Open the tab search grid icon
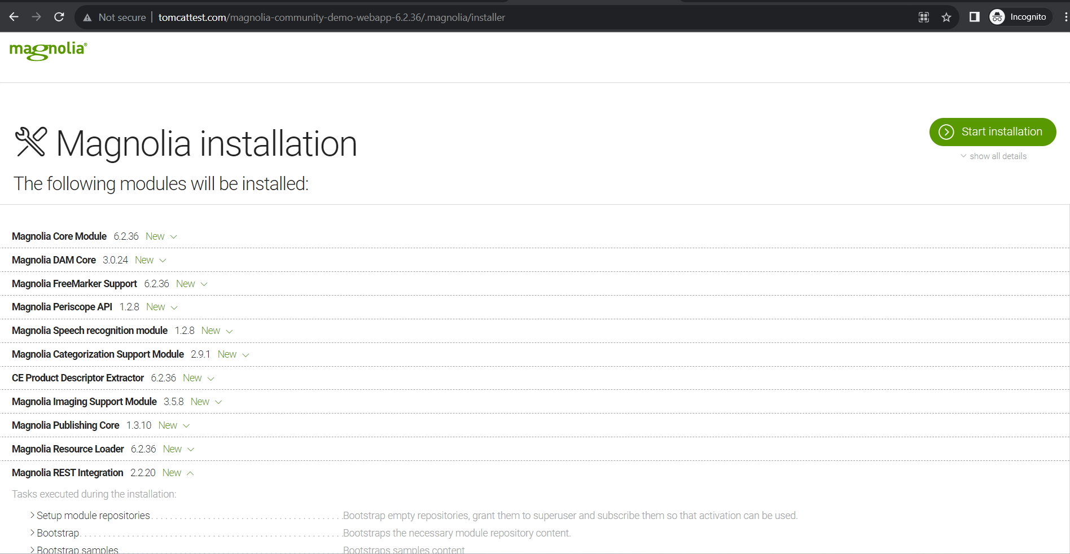This screenshot has width=1070, height=554. (924, 17)
